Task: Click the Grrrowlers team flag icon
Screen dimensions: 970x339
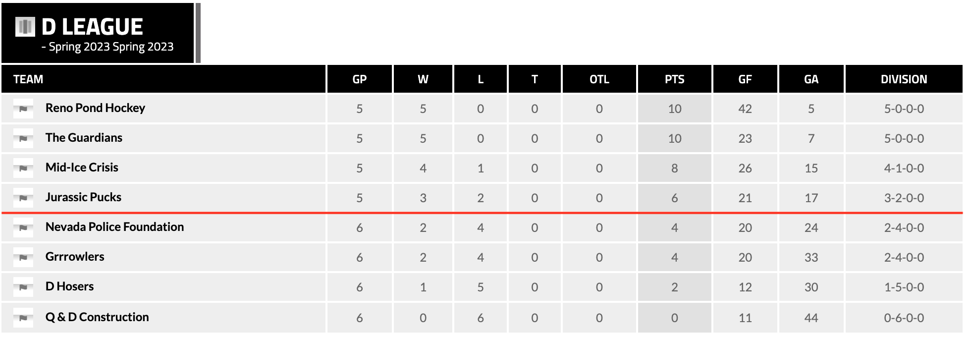Action: [23, 257]
